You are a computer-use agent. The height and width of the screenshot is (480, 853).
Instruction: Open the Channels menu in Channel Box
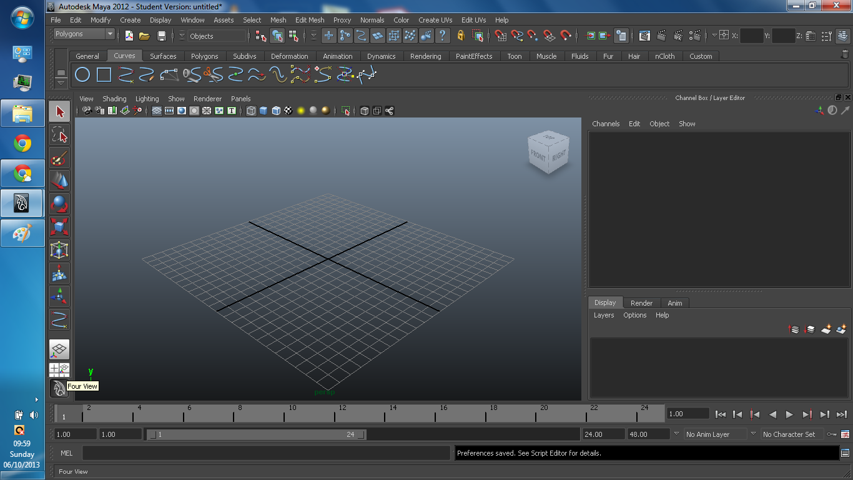[606, 124]
